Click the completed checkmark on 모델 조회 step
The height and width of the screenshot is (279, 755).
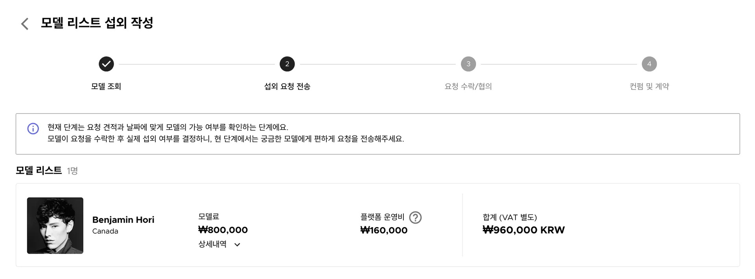tap(106, 64)
